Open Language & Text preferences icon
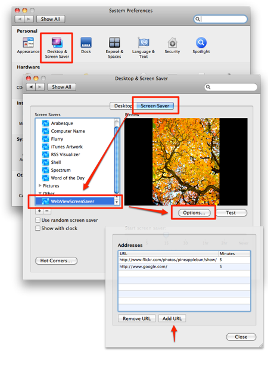Image resolution: width=268 pixels, height=366 pixels. tap(144, 43)
